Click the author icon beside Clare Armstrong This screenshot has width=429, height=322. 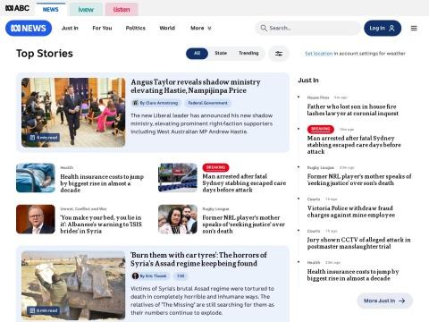pyautogui.click(x=136, y=103)
